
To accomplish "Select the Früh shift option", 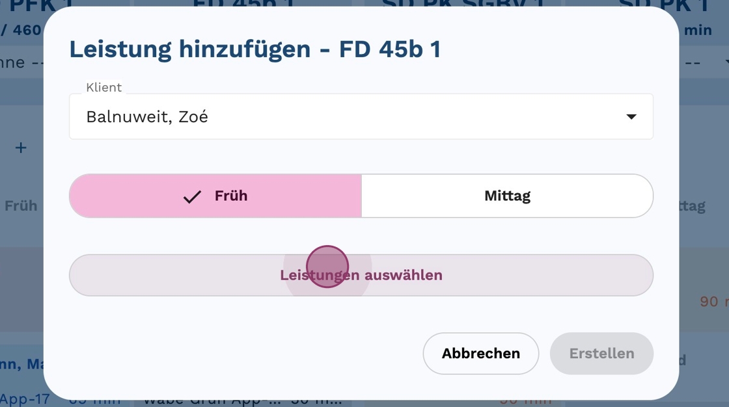I will pyautogui.click(x=215, y=196).
